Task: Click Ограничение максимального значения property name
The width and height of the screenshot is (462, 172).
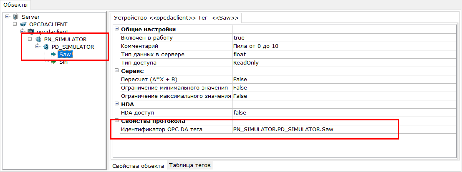Action: (176, 96)
